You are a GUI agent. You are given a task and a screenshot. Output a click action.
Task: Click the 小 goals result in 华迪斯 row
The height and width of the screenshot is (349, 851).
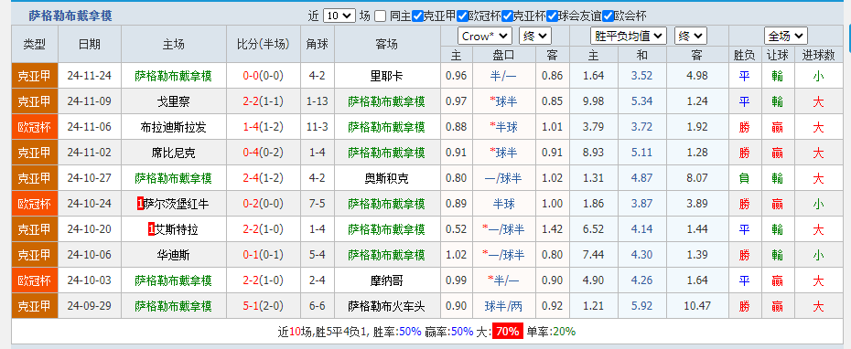[818, 255]
